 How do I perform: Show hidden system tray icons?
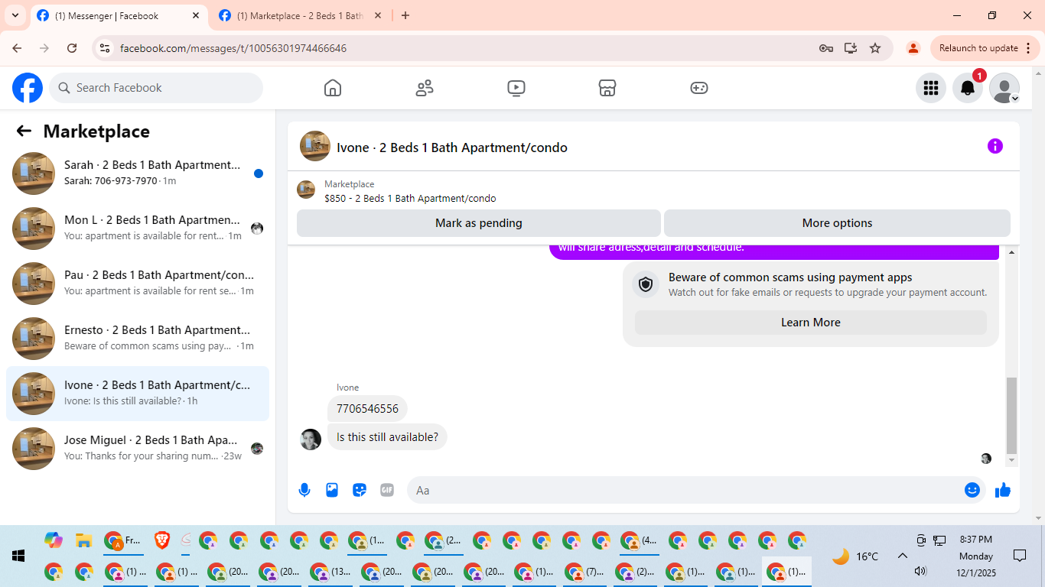point(902,556)
